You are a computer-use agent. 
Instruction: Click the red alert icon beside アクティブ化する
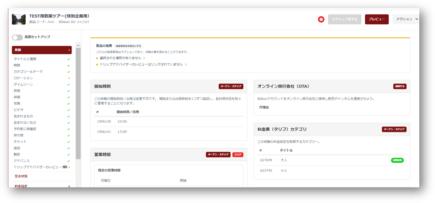(321, 19)
